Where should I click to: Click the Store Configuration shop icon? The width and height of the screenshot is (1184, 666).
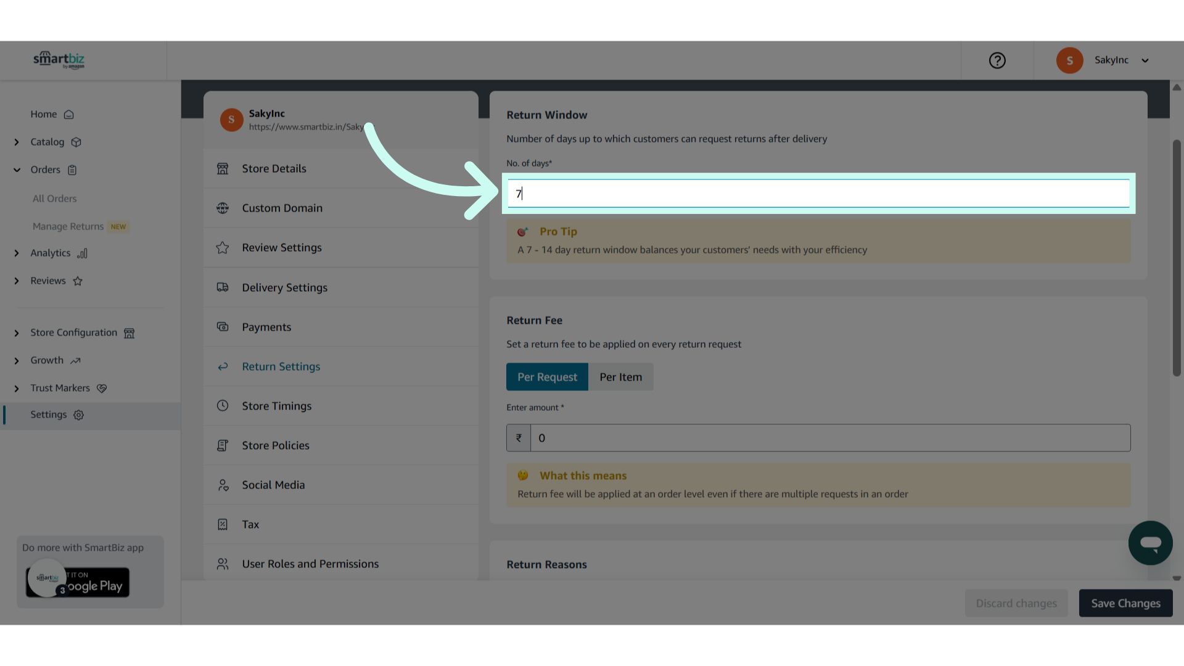point(129,333)
